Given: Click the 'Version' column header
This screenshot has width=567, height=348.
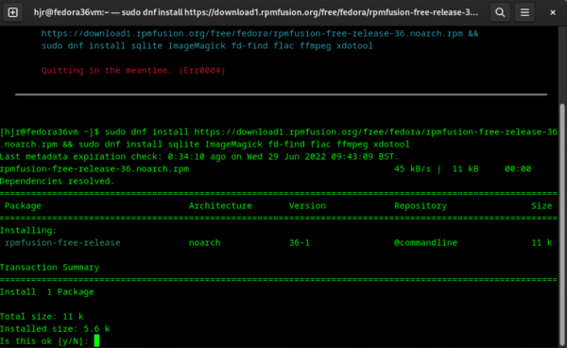Looking at the screenshot, I should click(307, 206).
